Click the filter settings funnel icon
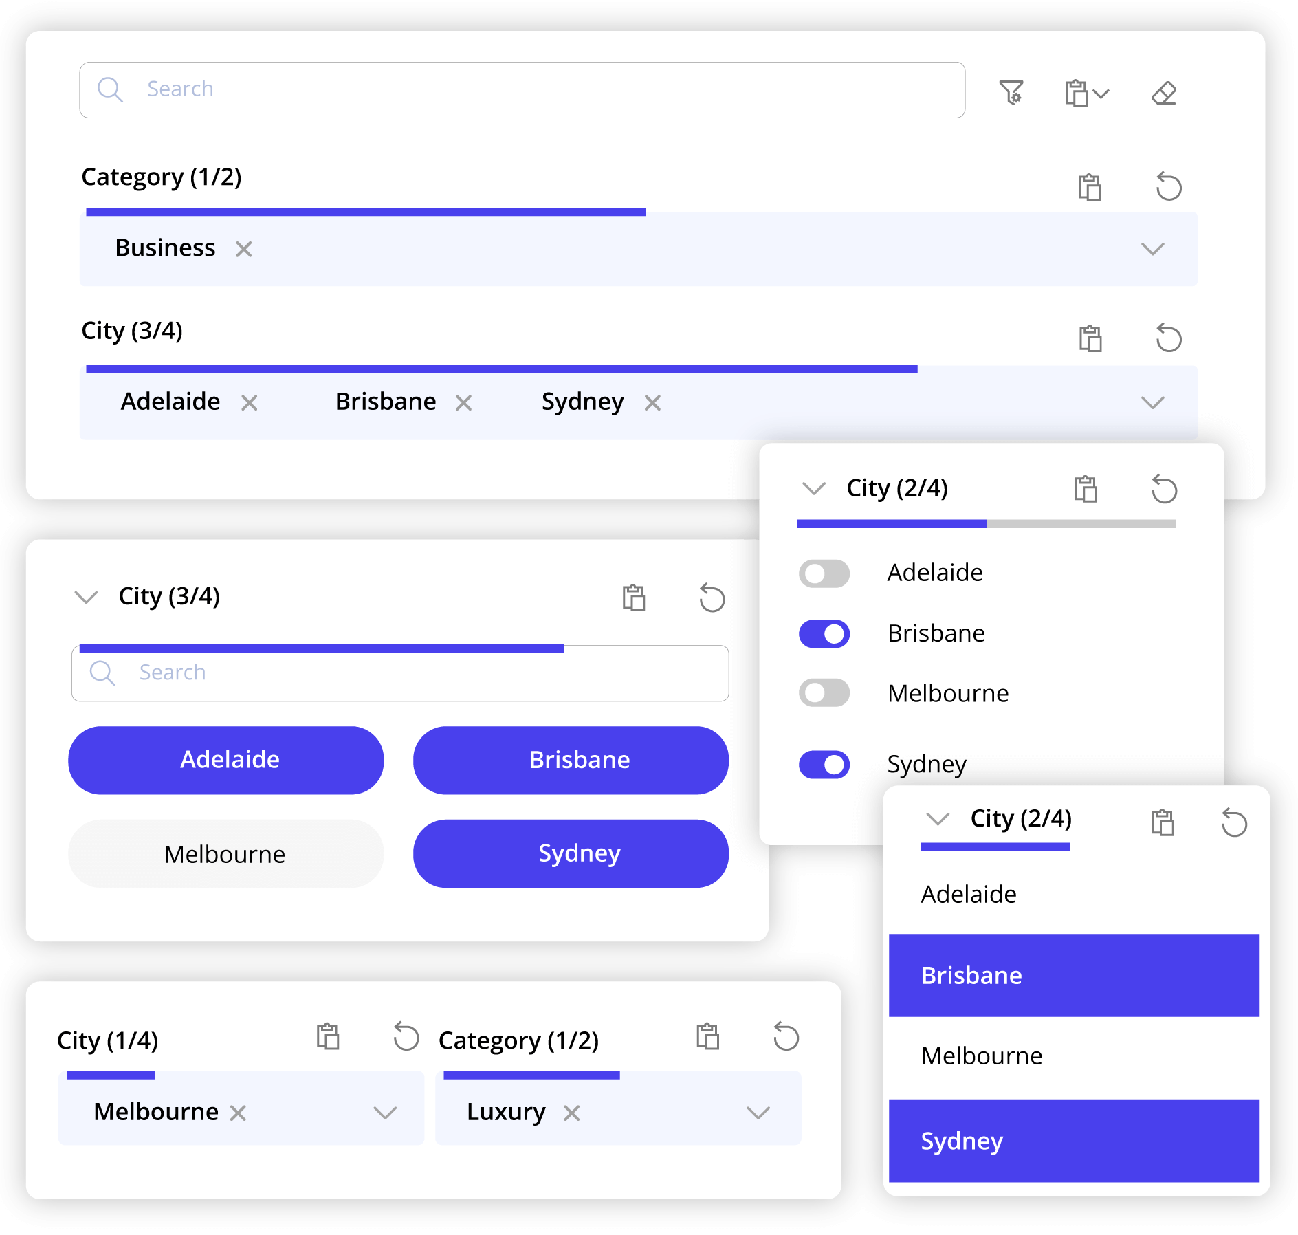The height and width of the screenshot is (1235, 1298). point(1011,92)
